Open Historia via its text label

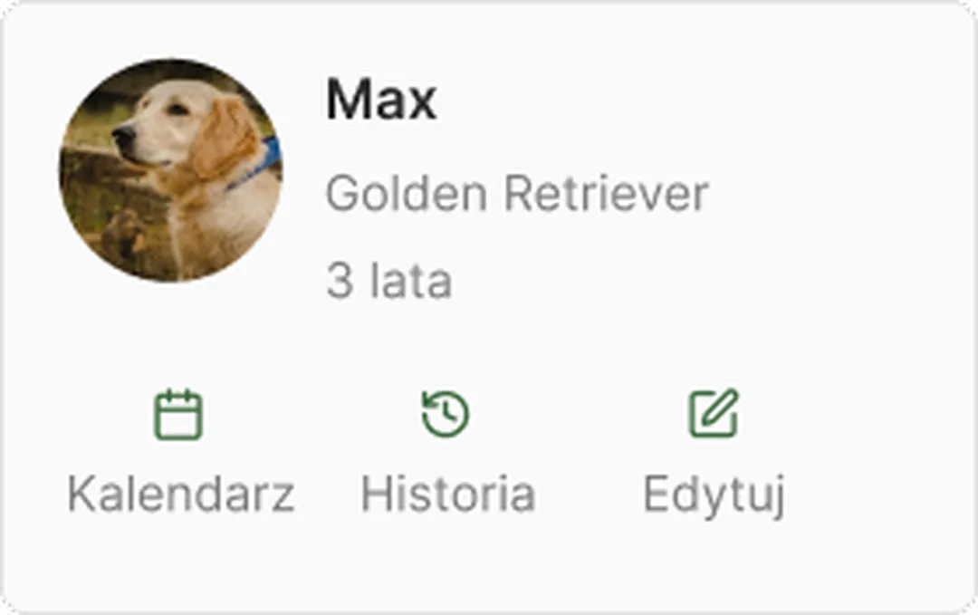tap(448, 494)
